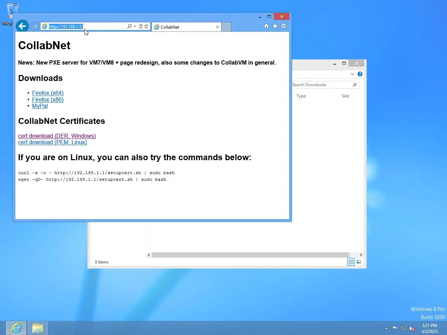Open the Action Center flag icon
Viewport: 447px width, 335px height.
[395, 328]
